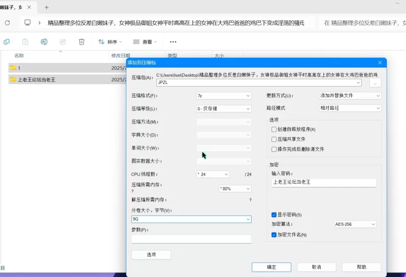Screen dimensions: 406x277
Task: Refresh the File Explorer folder view
Action: click(8, 23)
